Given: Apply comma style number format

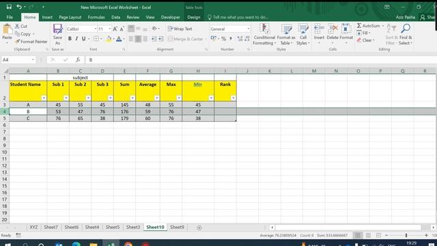Looking at the screenshot, I should tap(231, 39).
